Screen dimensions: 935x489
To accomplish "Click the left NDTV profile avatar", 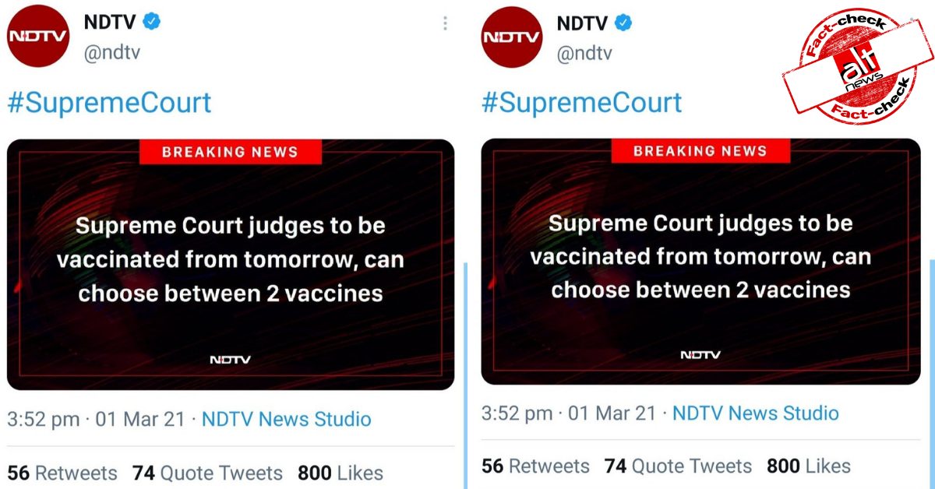I will [x=38, y=37].
